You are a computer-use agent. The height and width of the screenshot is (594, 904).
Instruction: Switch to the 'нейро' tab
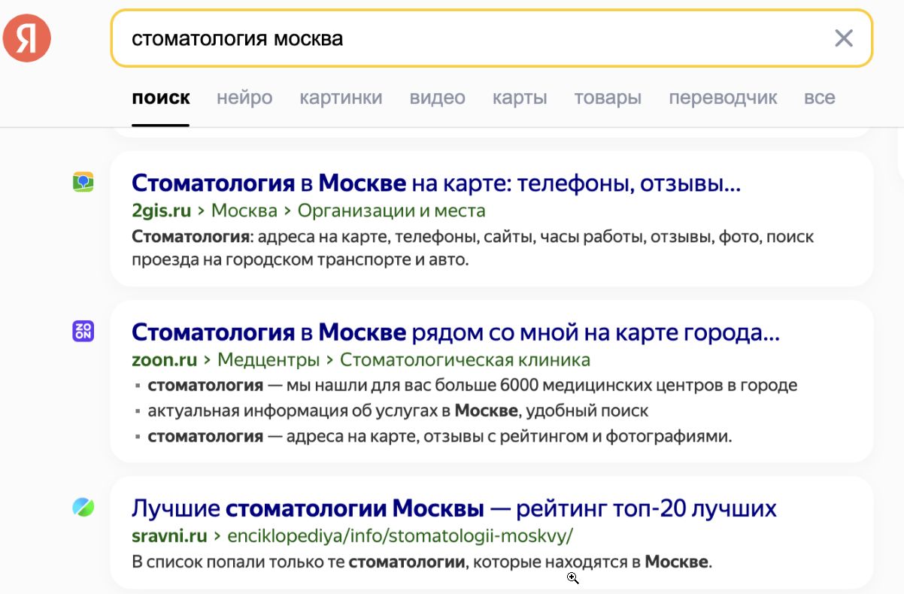click(244, 98)
